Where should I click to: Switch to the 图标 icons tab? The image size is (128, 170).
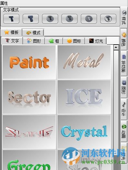coord(74,41)
